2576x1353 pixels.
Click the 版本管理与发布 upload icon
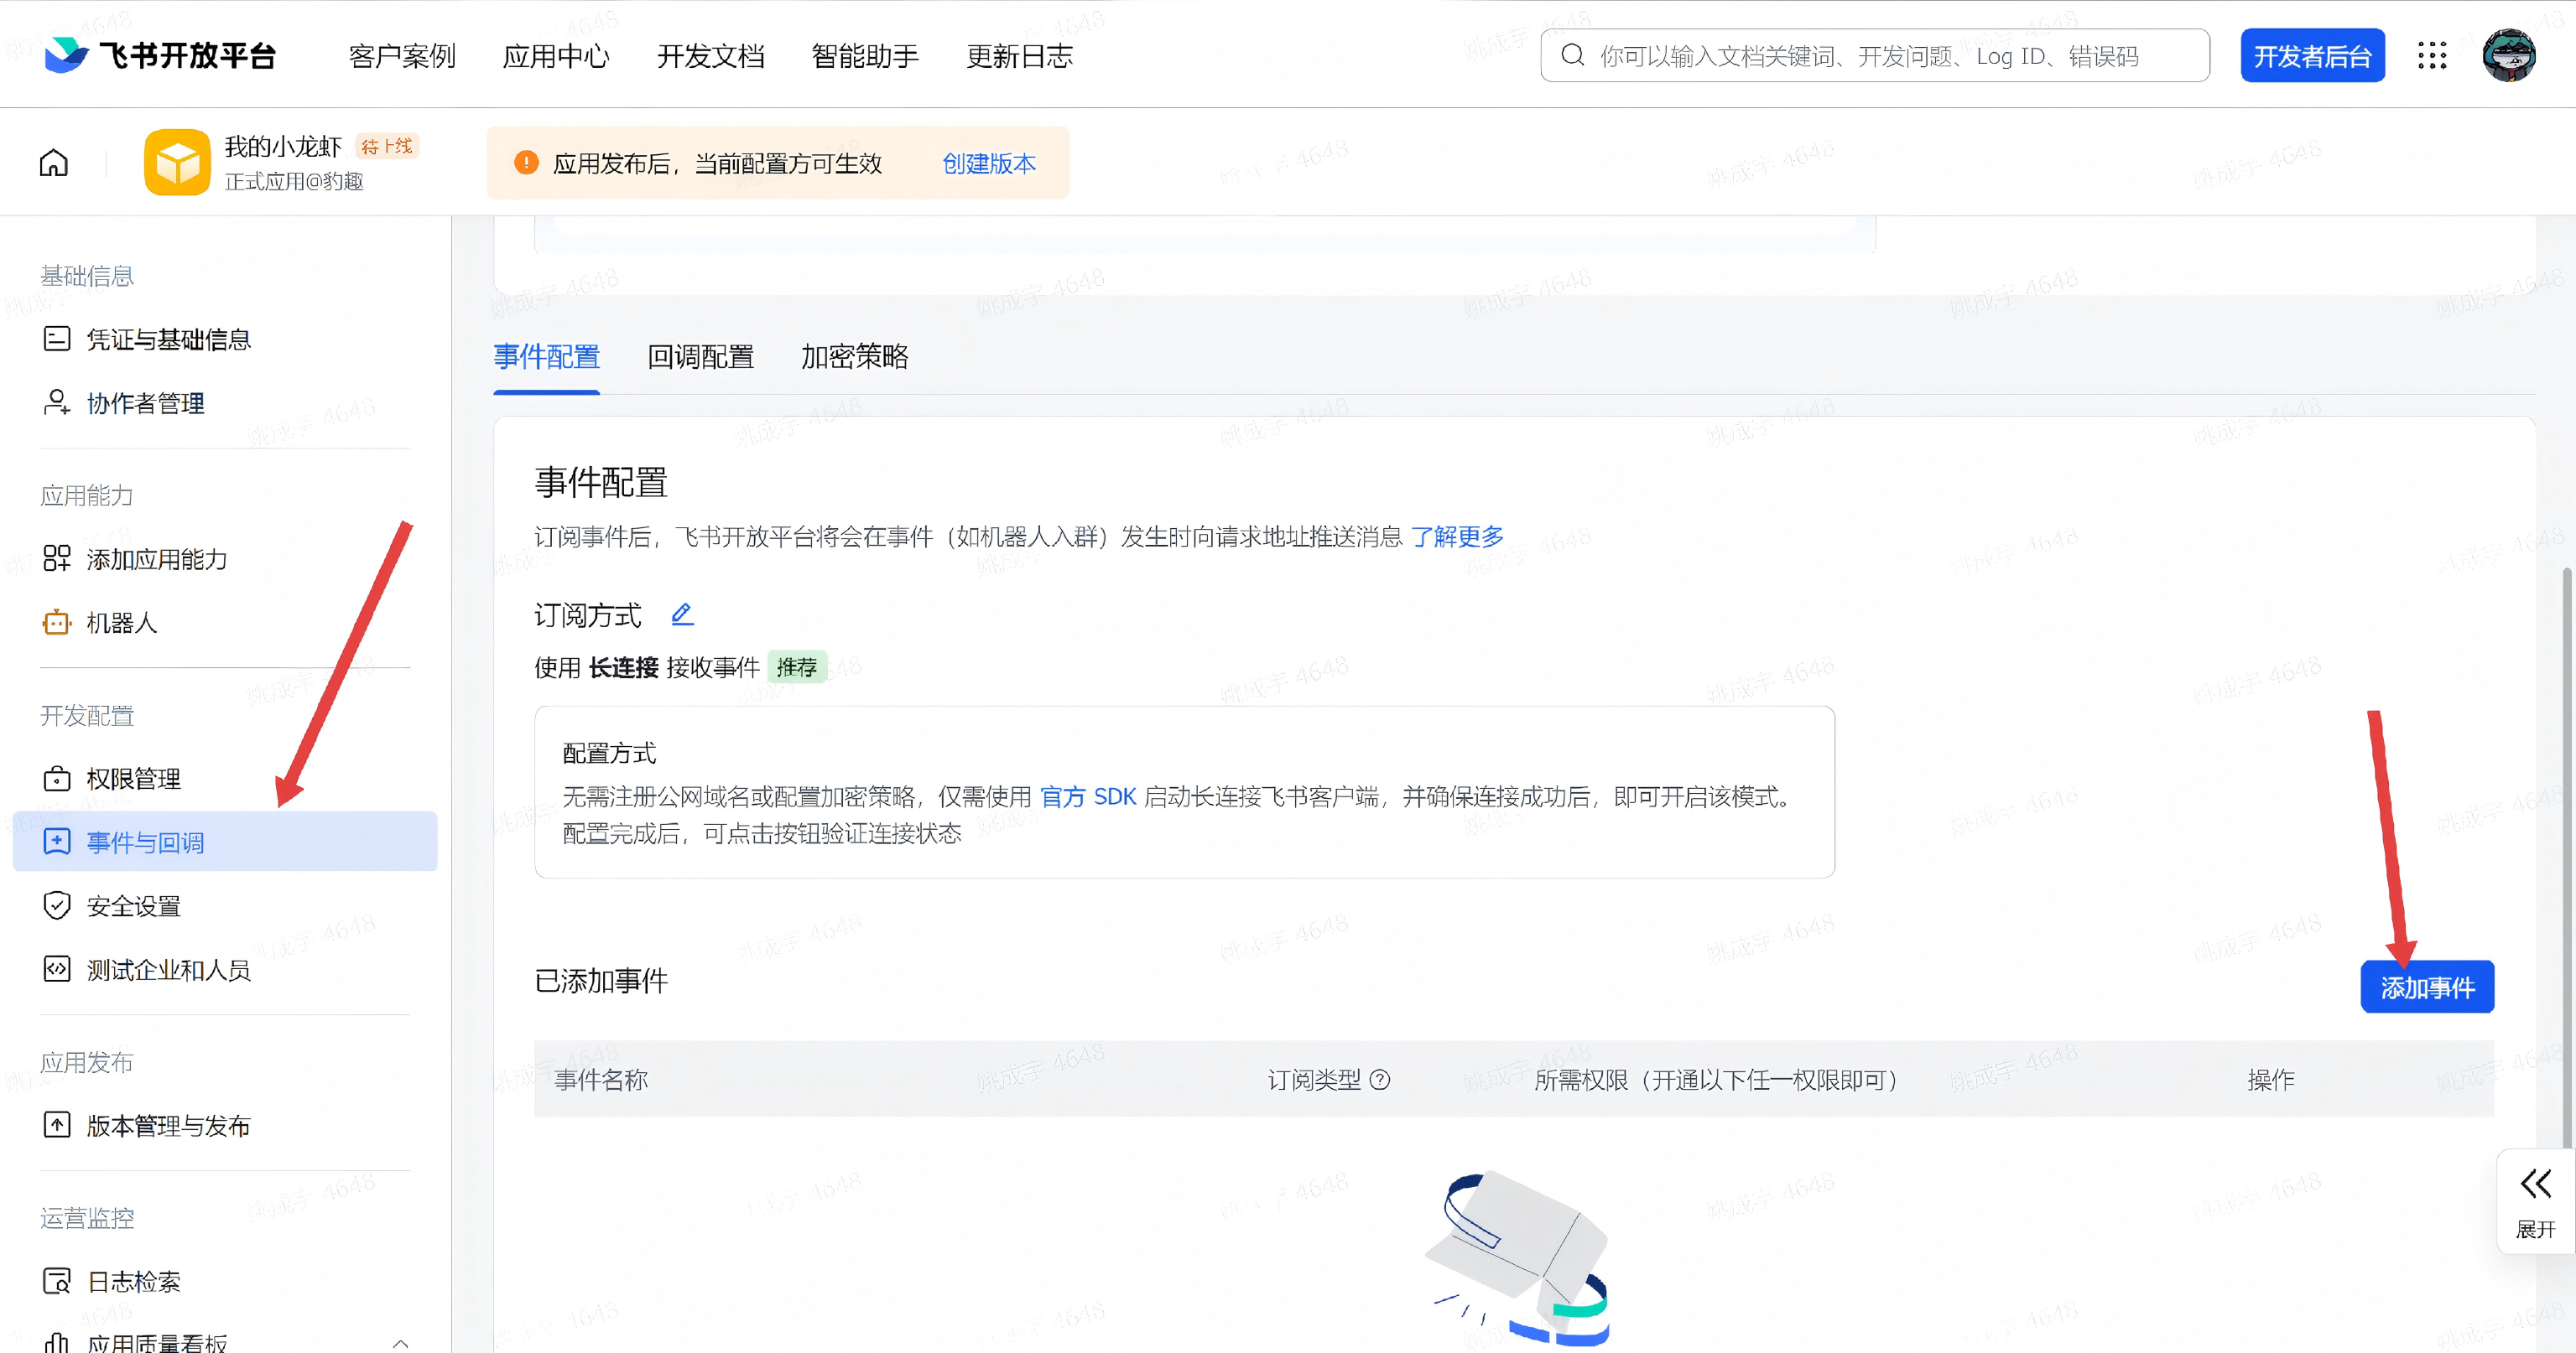pos(57,1125)
